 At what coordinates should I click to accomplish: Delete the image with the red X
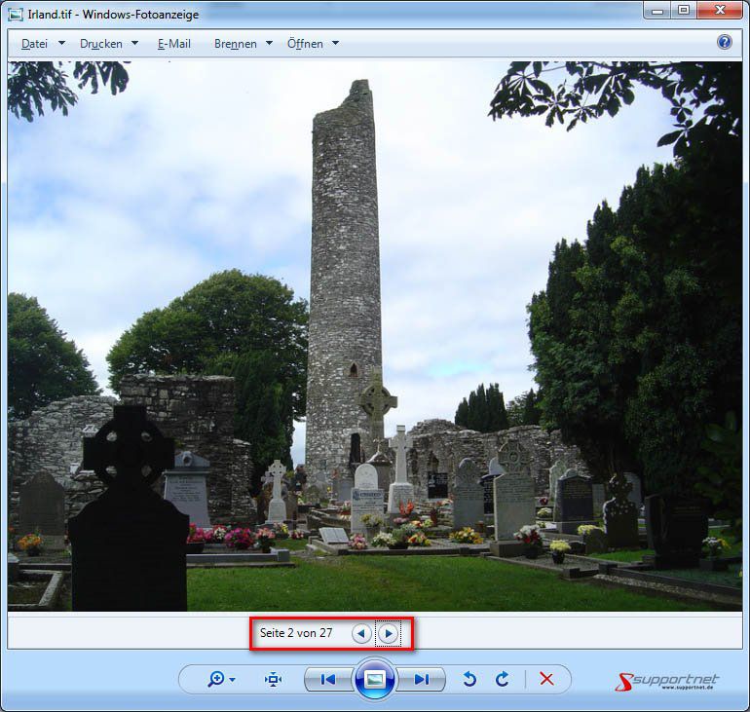tap(546, 680)
